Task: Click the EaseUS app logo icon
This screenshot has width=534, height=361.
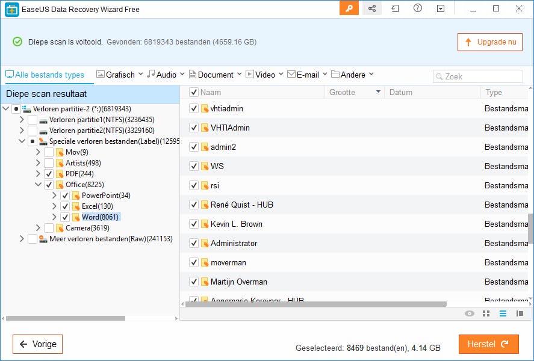Action: coord(12,9)
